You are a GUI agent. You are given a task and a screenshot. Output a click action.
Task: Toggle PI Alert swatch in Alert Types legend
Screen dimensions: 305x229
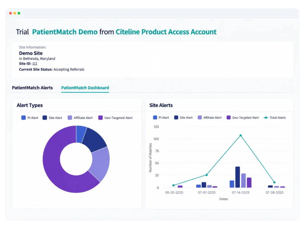[x=24, y=117]
